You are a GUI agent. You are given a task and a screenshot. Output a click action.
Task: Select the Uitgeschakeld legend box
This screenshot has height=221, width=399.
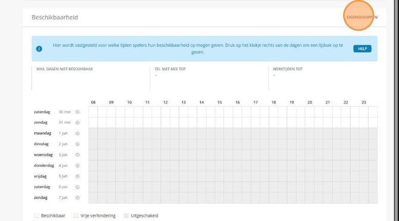click(126, 216)
